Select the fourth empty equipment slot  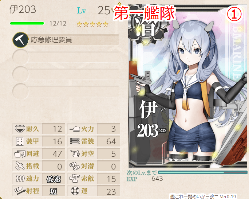click(66, 91)
